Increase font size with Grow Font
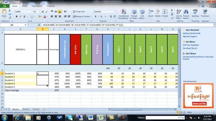This screenshot has width=216, height=121. [43, 12]
